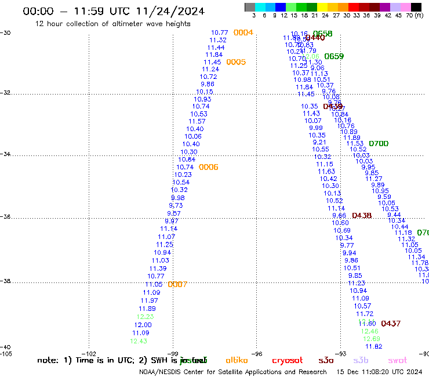Click the 11.72 wave height value
The image size is (429, 377).
click(x=365, y=314)
